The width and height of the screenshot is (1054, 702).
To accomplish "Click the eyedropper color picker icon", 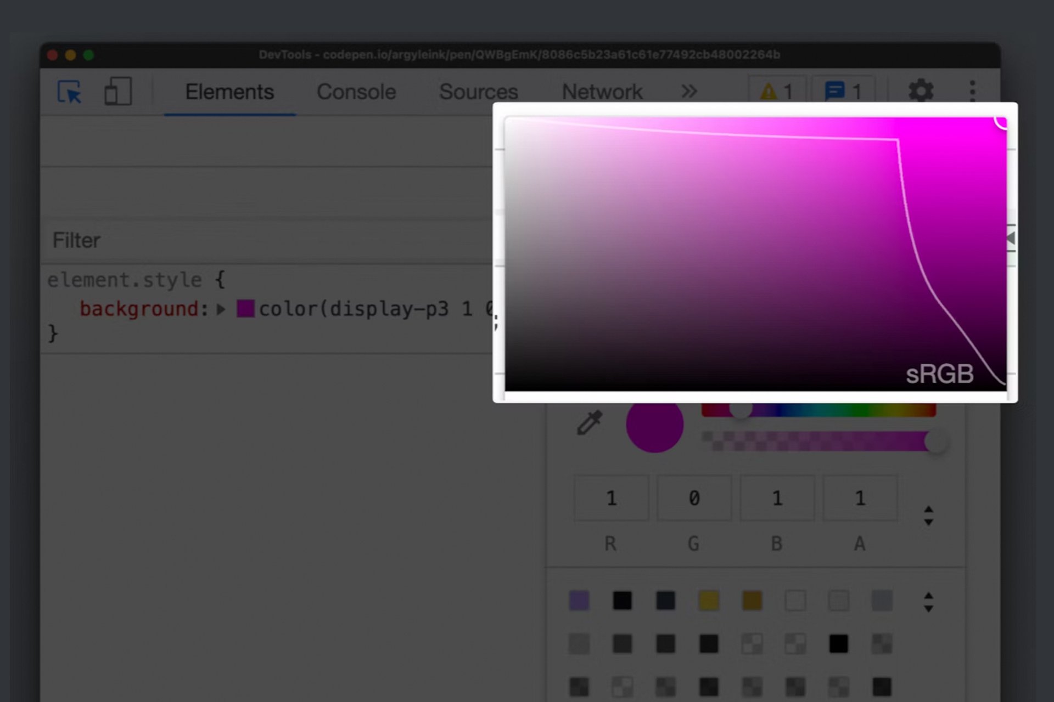I will pos(590,423).
